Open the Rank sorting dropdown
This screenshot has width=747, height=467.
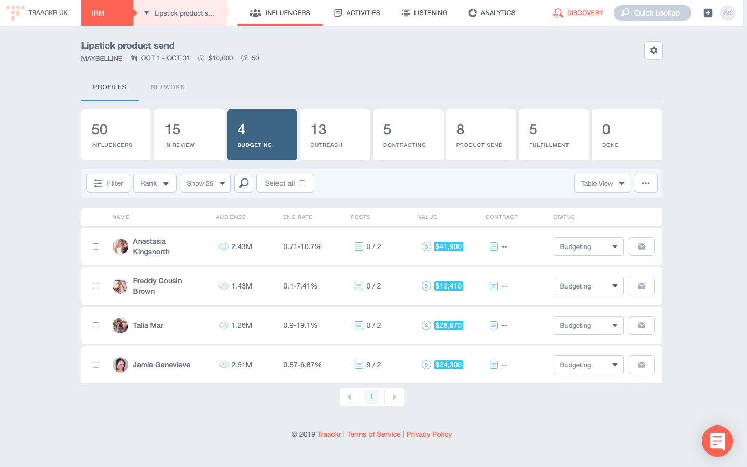pos(155,183)
